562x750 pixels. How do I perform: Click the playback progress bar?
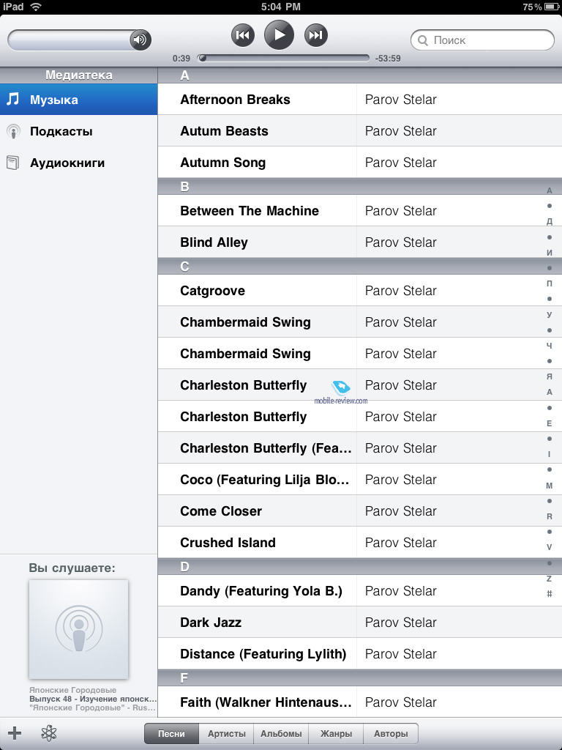point(282,58)
